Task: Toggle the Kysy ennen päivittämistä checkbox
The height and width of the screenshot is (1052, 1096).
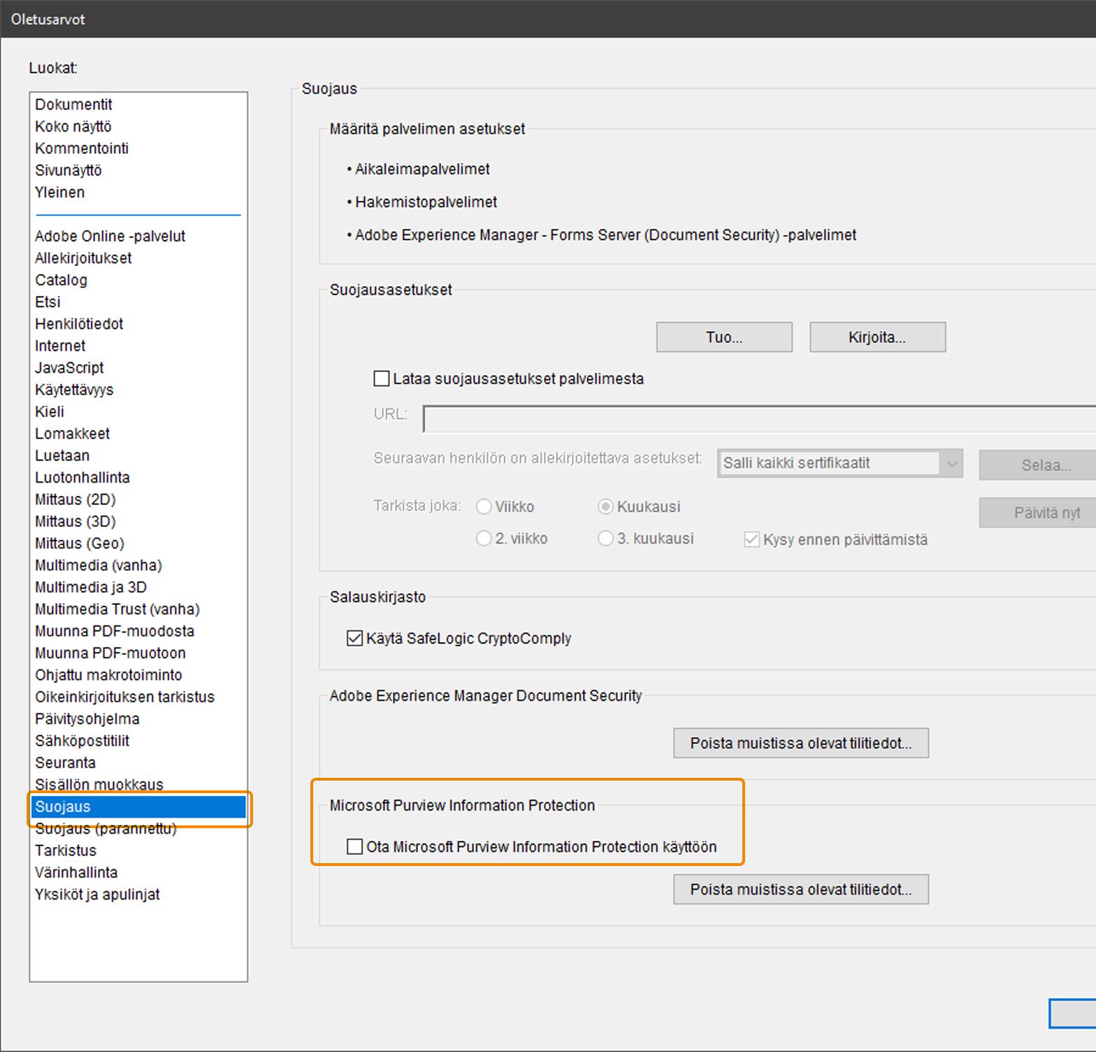Action: [x=751, y=539]
